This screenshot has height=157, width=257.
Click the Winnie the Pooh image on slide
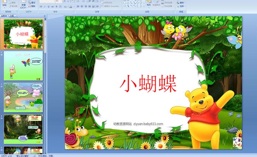click(x=202, y=116)
